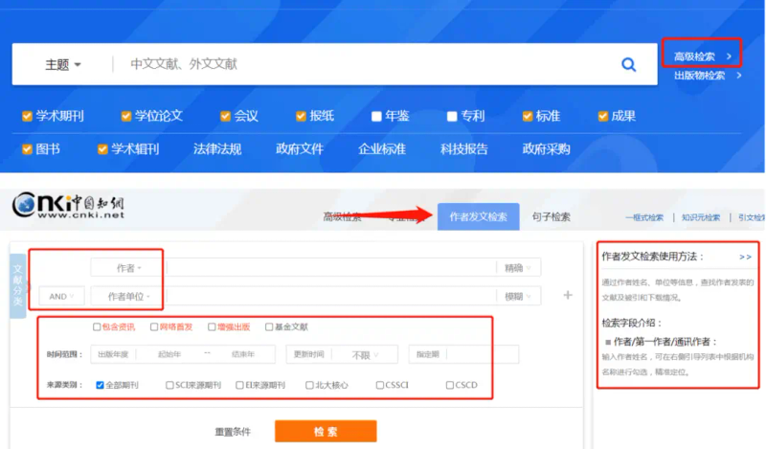The height and width of the screenshot is (449, 766).
Task: Open the 政府文件 category
Action: pos(300,149)
